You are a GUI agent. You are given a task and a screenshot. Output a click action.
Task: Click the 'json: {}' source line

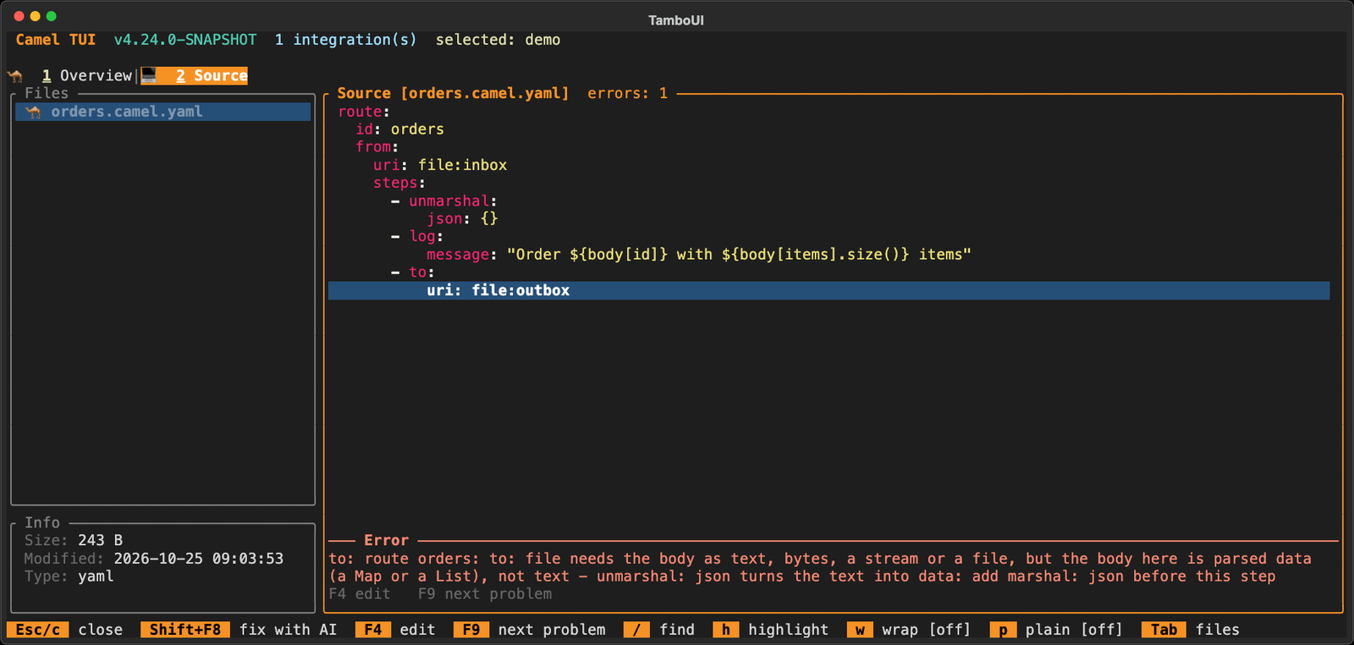(x=462, y=219)
